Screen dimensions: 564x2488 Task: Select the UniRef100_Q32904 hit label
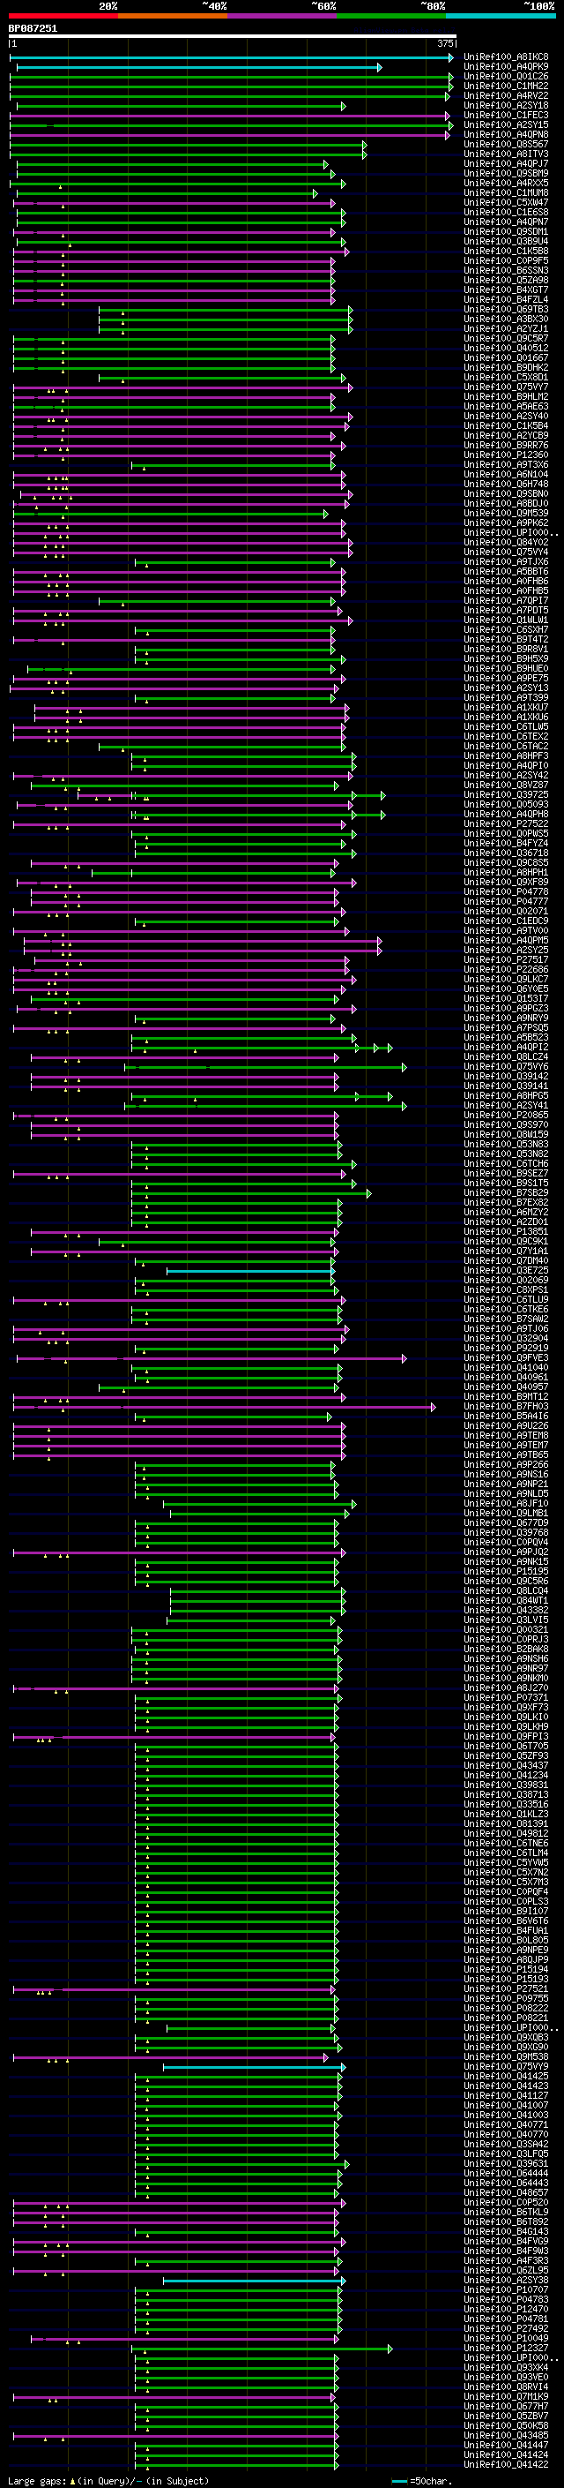tap(506, 1339)
